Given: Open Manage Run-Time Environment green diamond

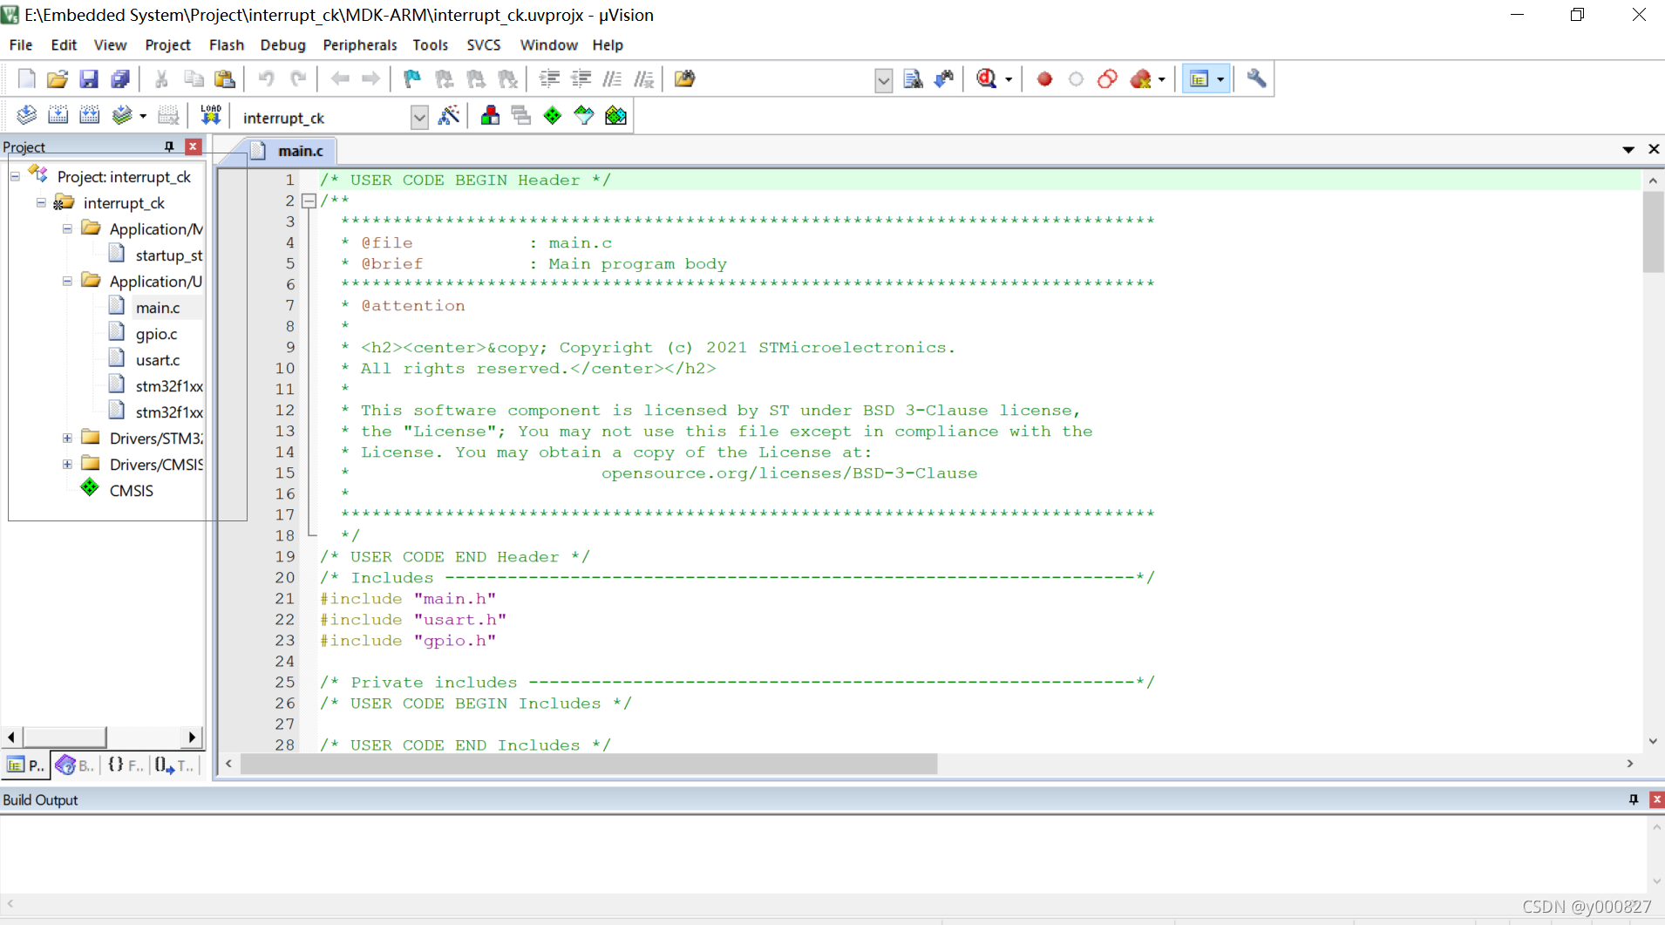Looking at the screenshot, I should coord(553,115).
